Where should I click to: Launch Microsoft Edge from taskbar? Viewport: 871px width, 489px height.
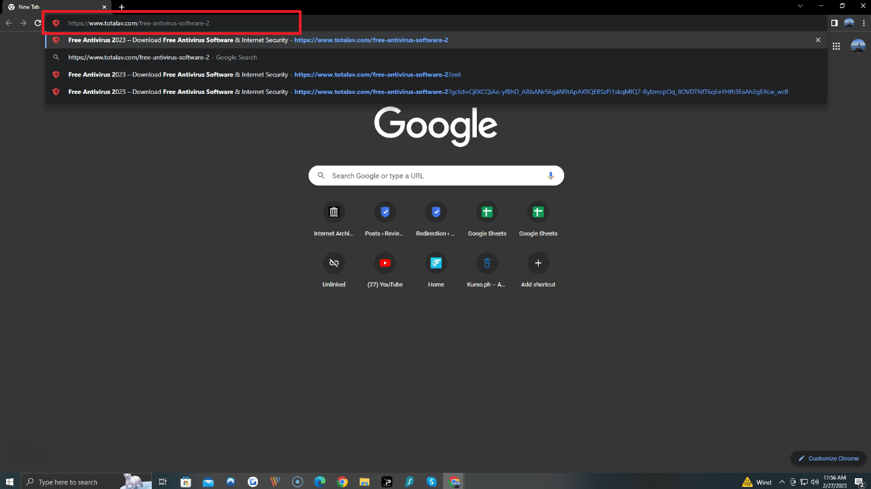pos(320,482)
